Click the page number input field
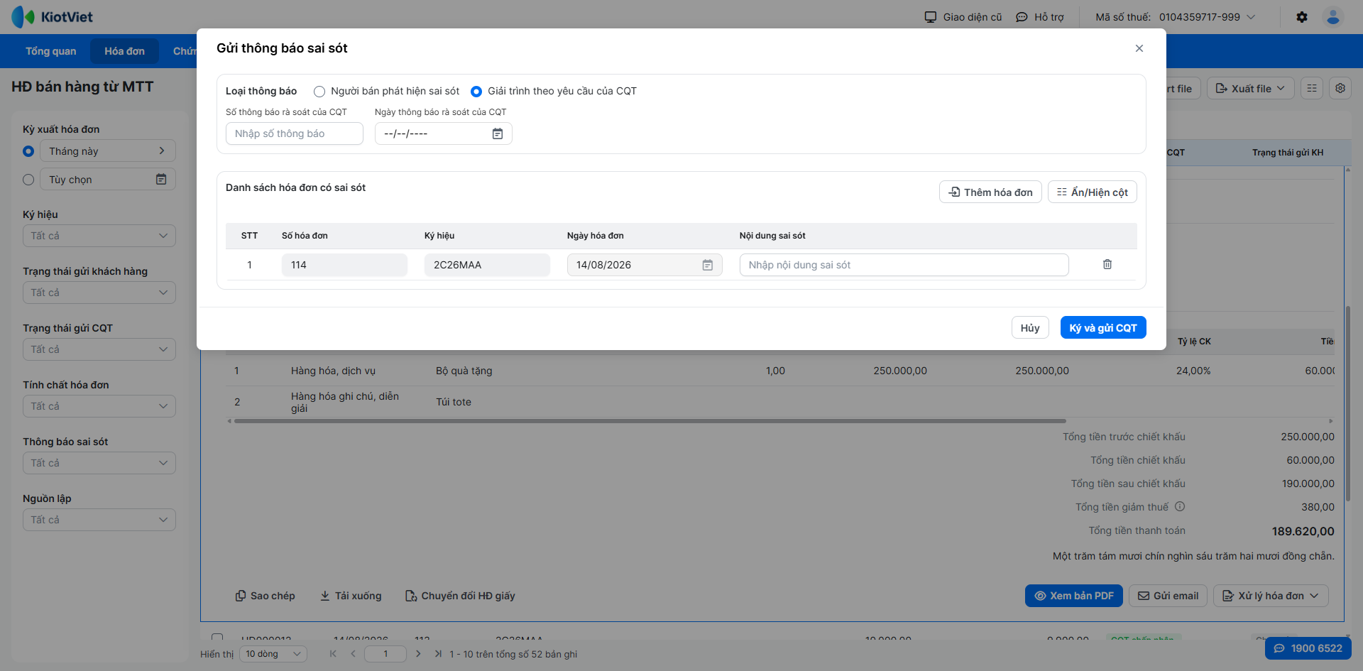 [x=385, y=654]
